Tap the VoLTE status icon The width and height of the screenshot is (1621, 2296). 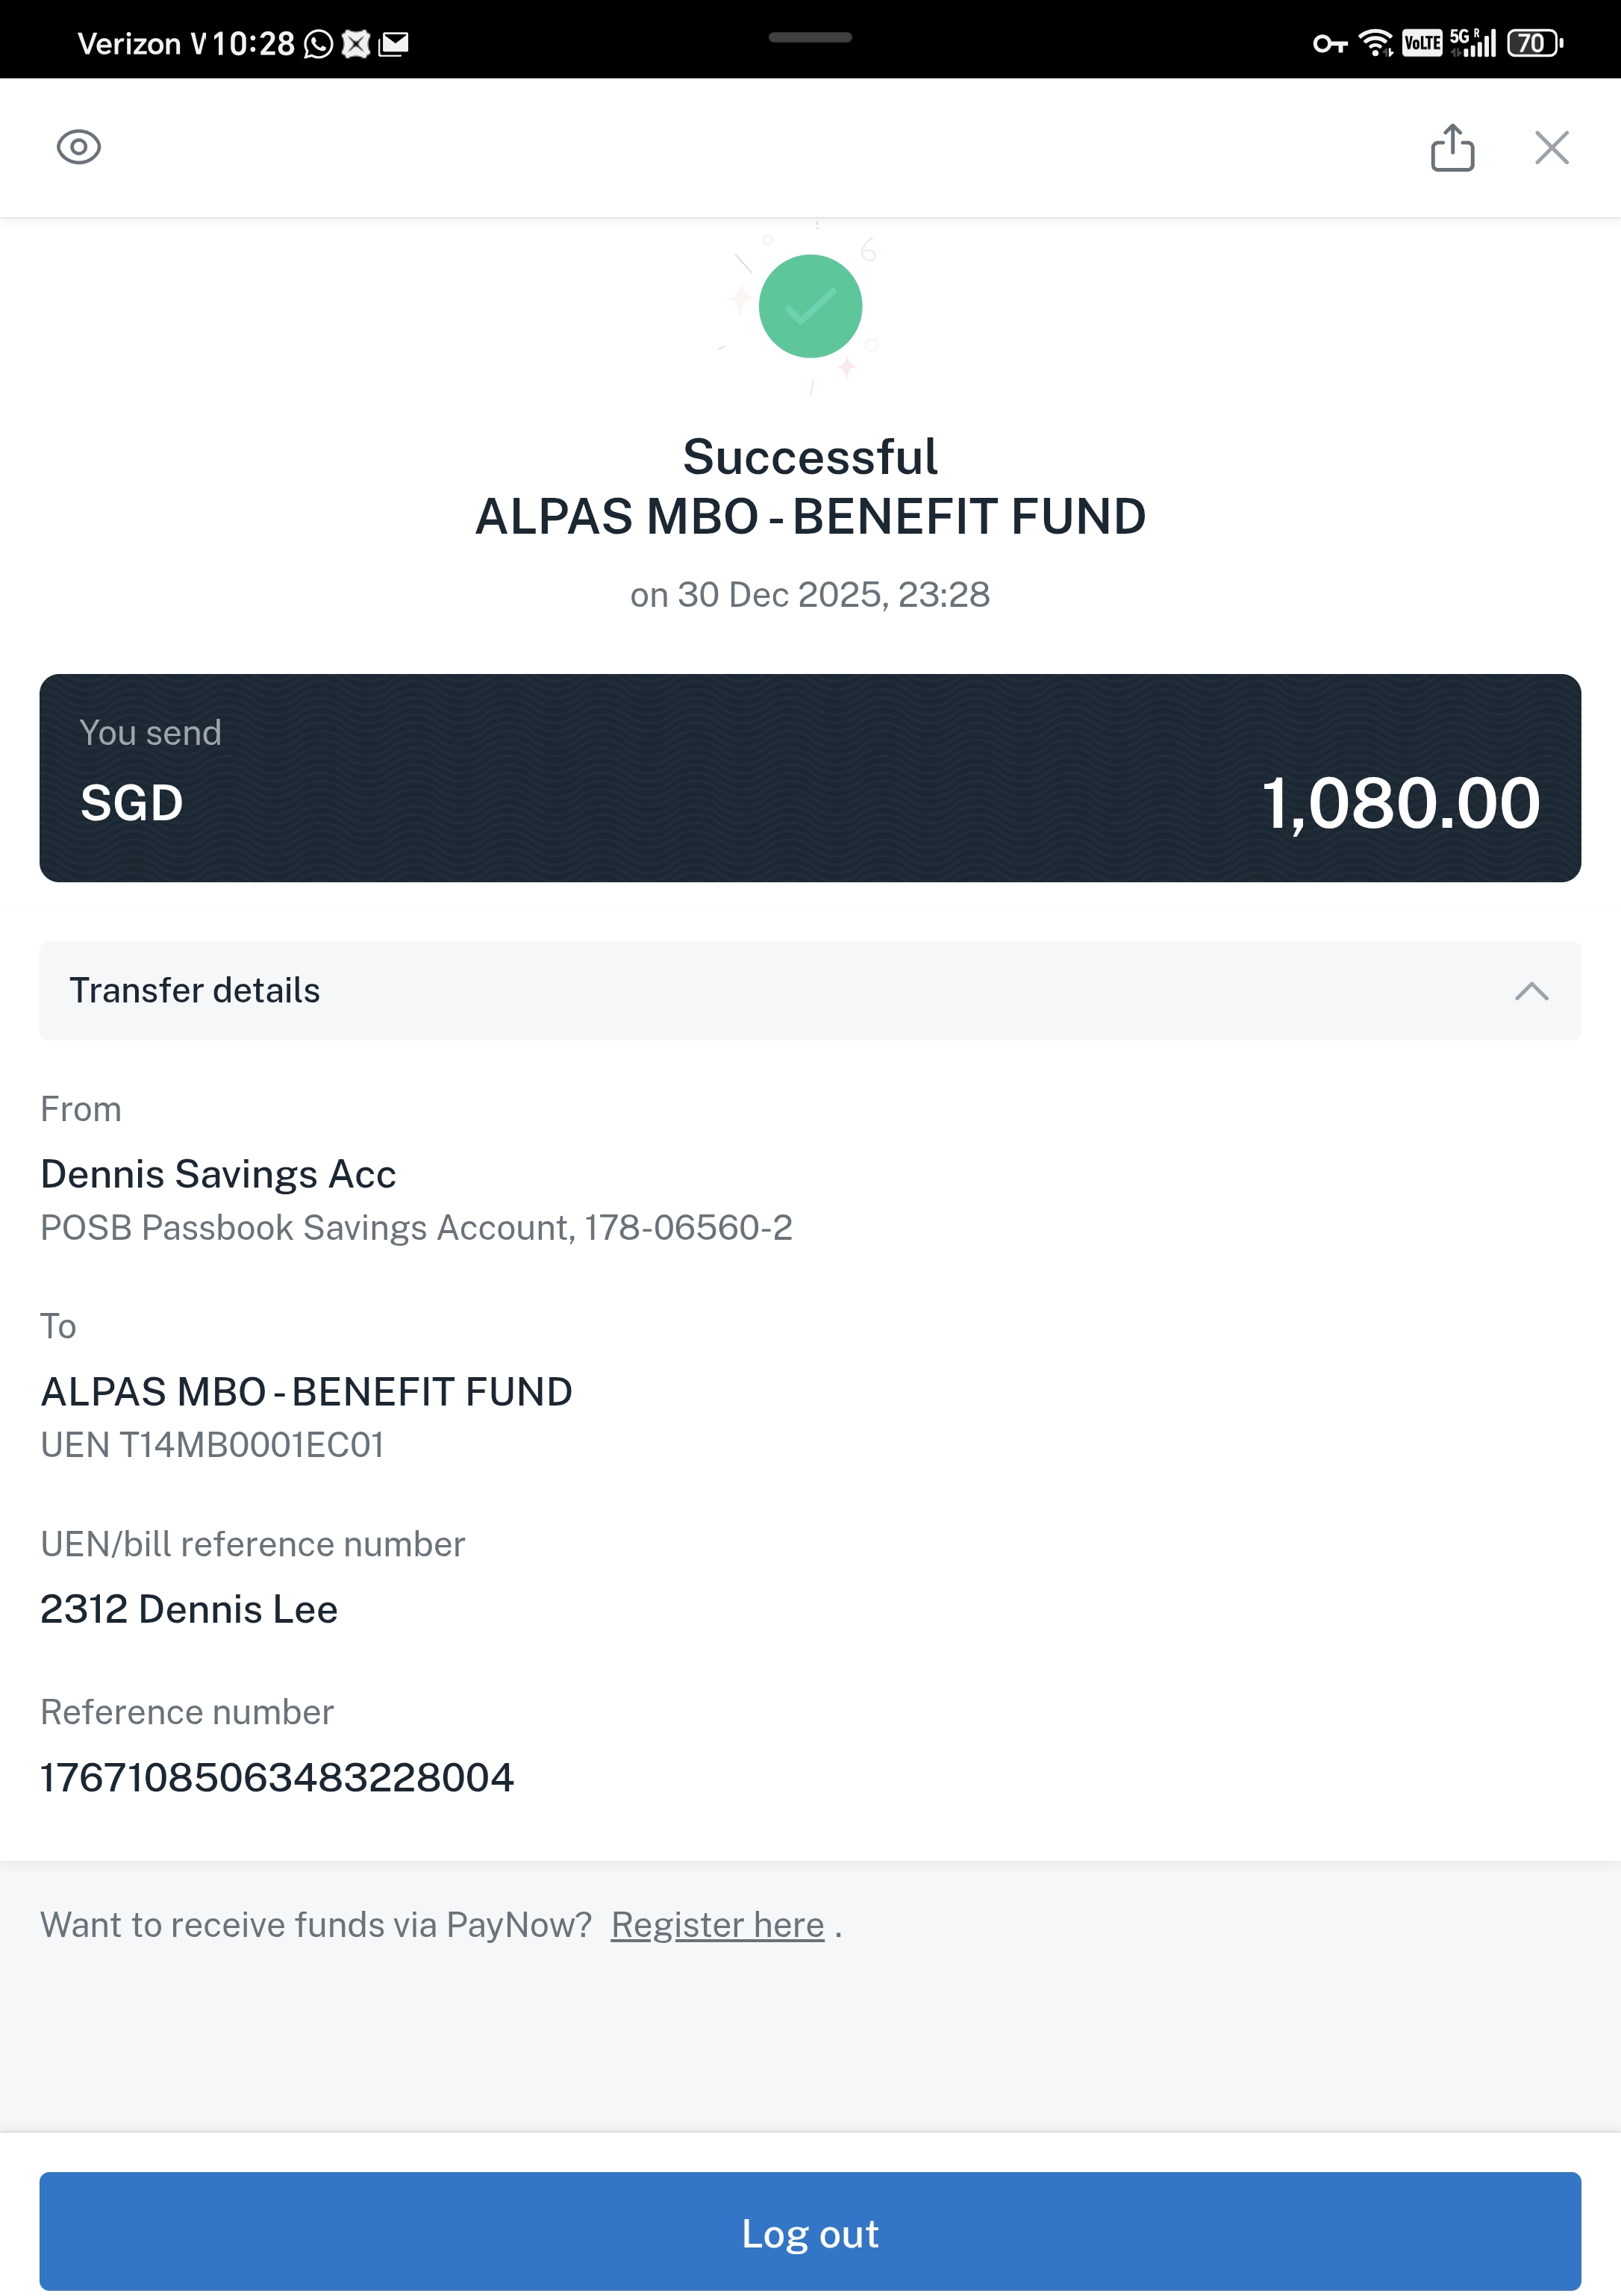[x=1421, y=43]
